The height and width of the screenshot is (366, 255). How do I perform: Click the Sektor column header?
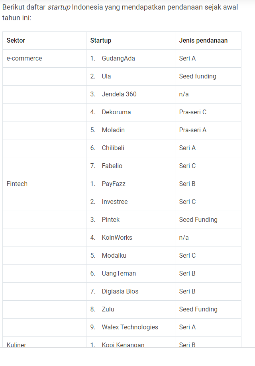(16, 40)
